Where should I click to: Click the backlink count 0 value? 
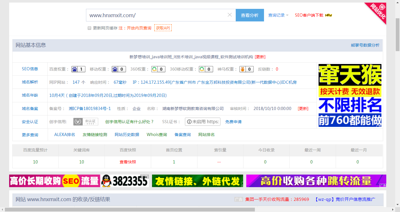tap(277, 69)
